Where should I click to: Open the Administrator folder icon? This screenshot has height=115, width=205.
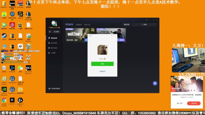click(x=4, y=4)
